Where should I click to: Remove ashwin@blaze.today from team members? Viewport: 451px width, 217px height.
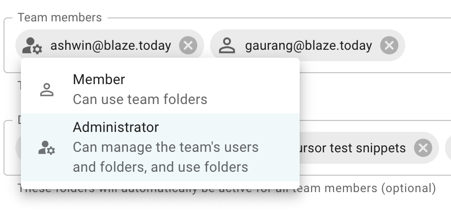pos(188,46)
